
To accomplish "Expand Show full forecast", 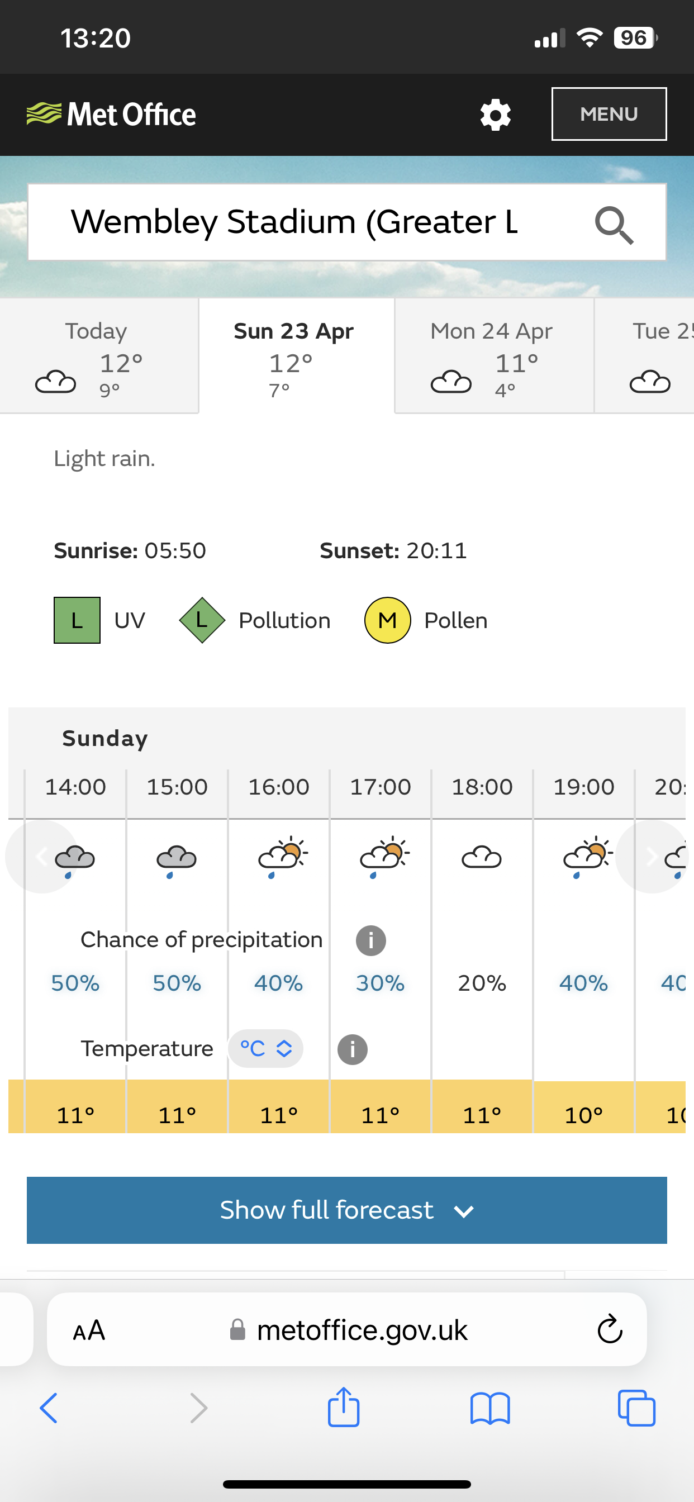I will [x=347, y=1210].
